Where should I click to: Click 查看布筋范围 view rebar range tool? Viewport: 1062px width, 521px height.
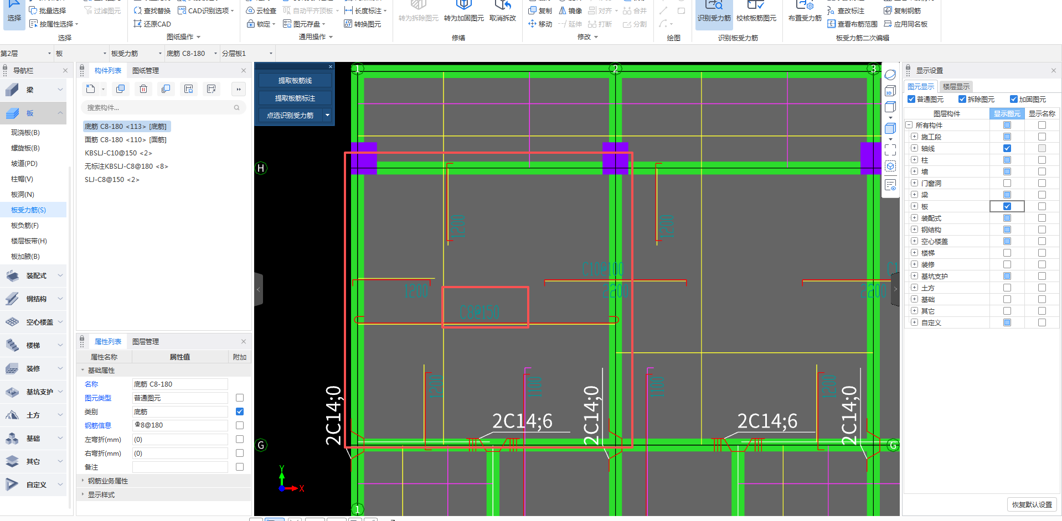pyautogui.click(x=853, y=24)
